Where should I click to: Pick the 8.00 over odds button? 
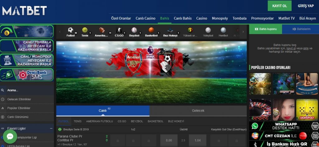pyautogui.click(x=169, y=140)
